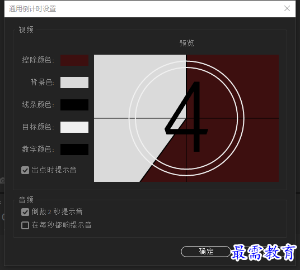This screenshot has height=270, width=300.
Task: Click the 预览 heading text
Action: (x=186, y=43)
